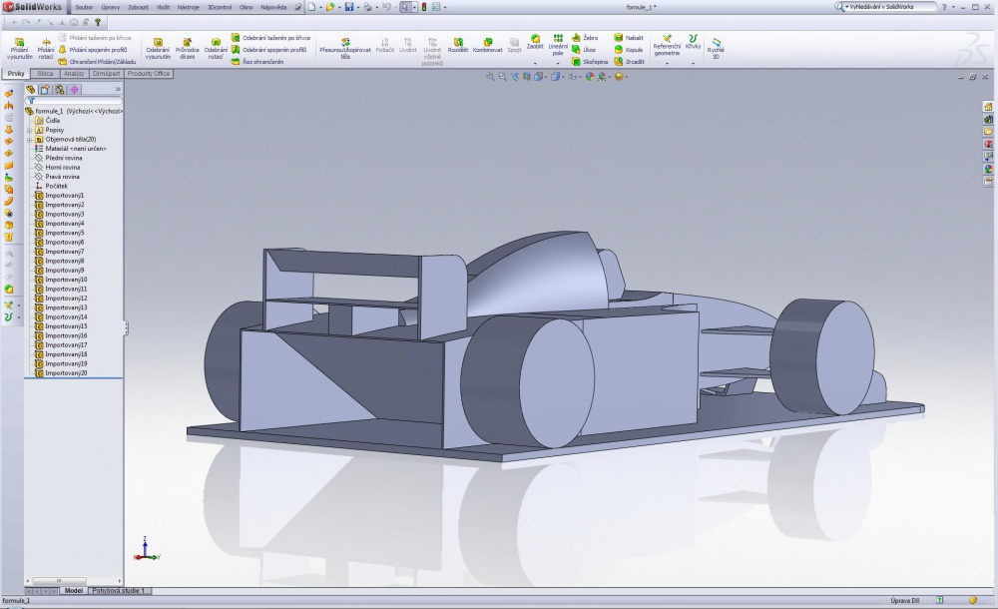
Task: Open the Nápověda menu
Action: tap(273, 7)
